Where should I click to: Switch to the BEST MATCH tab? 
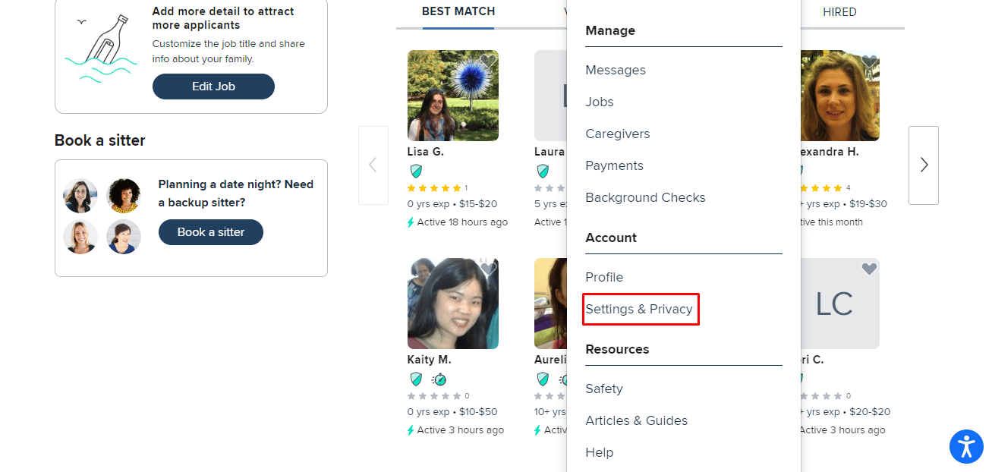[458, 12]
